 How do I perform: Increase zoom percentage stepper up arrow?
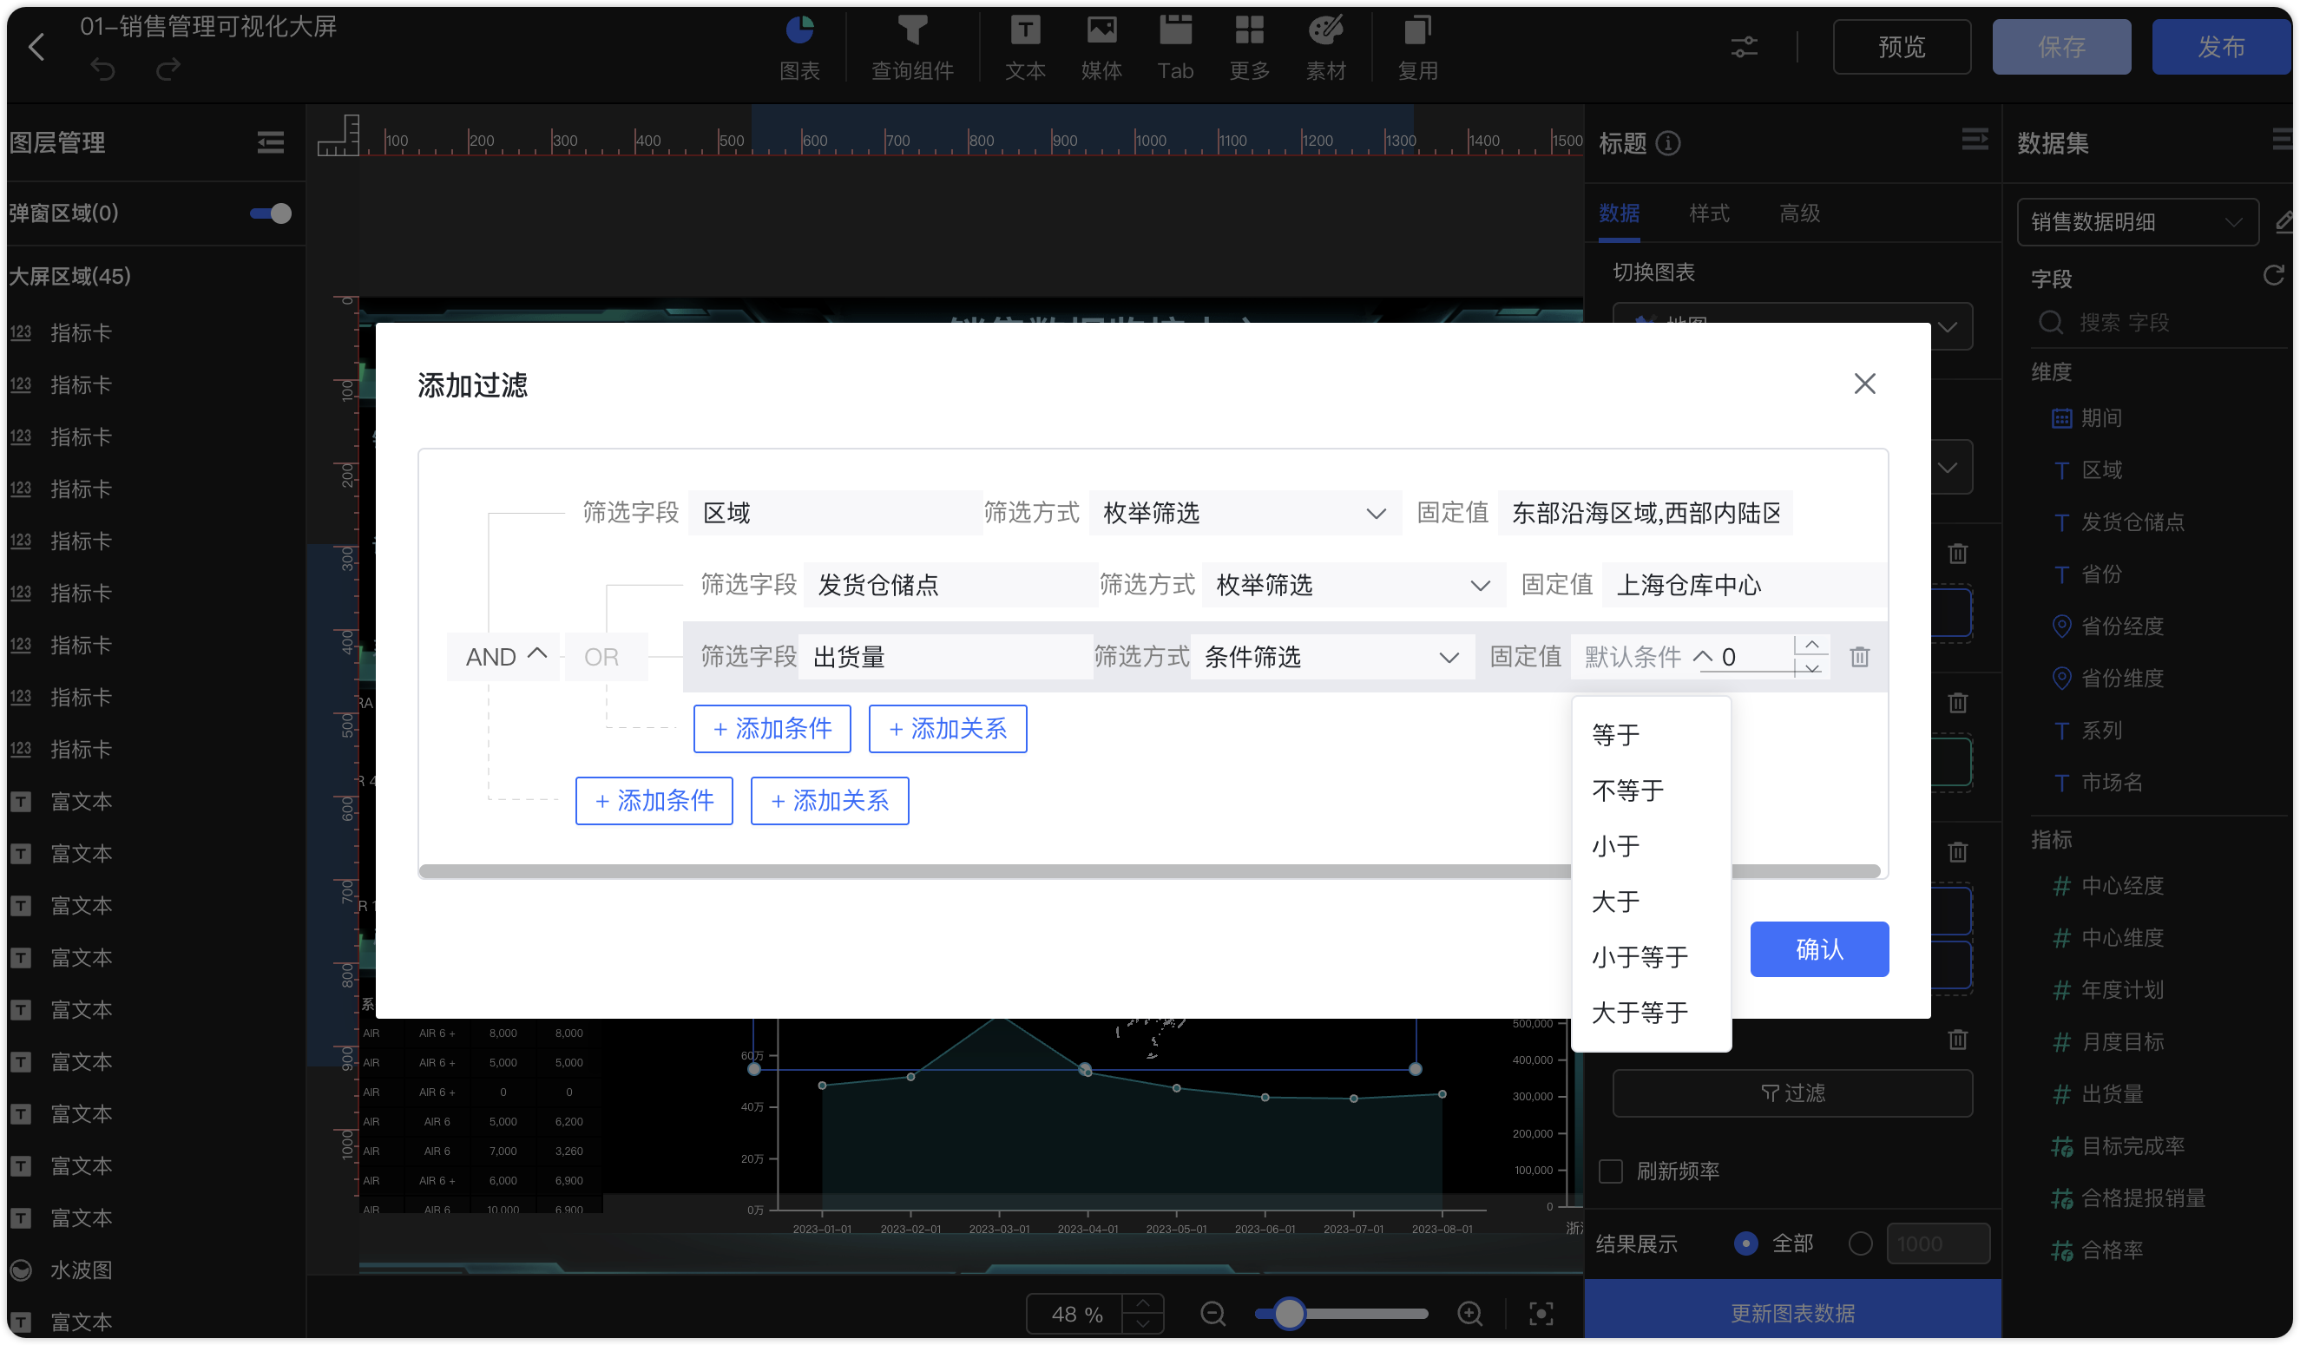coord(1142,1302)
